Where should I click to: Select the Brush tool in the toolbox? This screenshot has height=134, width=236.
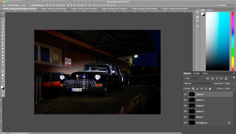[3, 39]
